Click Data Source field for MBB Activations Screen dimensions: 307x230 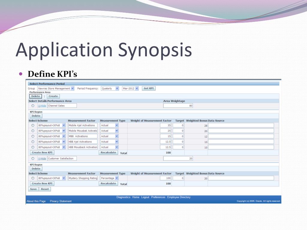pos(241,136)
